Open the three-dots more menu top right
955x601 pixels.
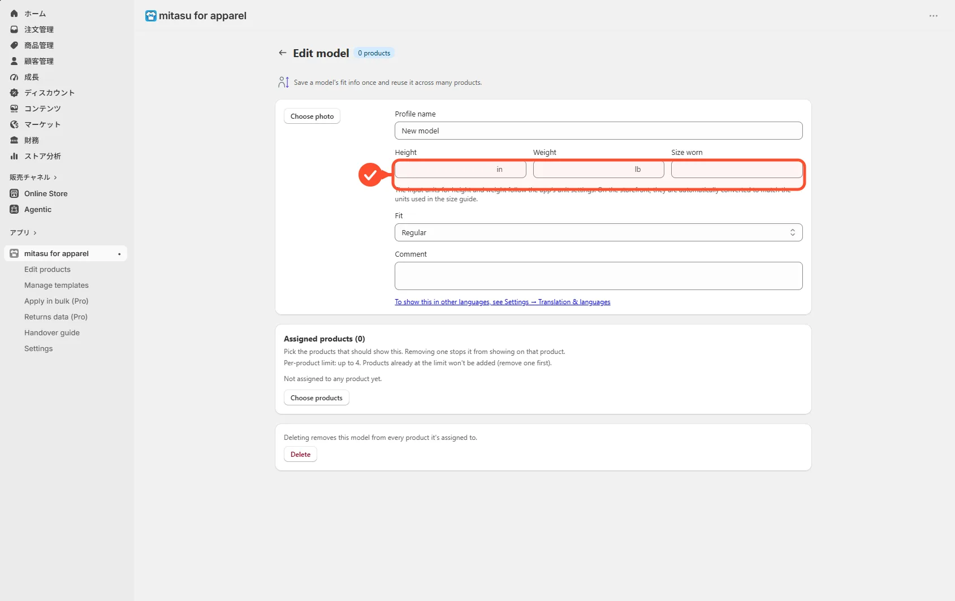pos(934,16)
